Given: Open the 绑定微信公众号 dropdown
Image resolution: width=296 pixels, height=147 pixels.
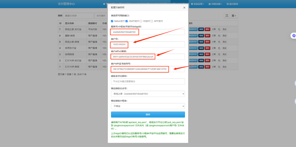Looking at the screenshot, I should pyautogui.click(x=148, y=94).
